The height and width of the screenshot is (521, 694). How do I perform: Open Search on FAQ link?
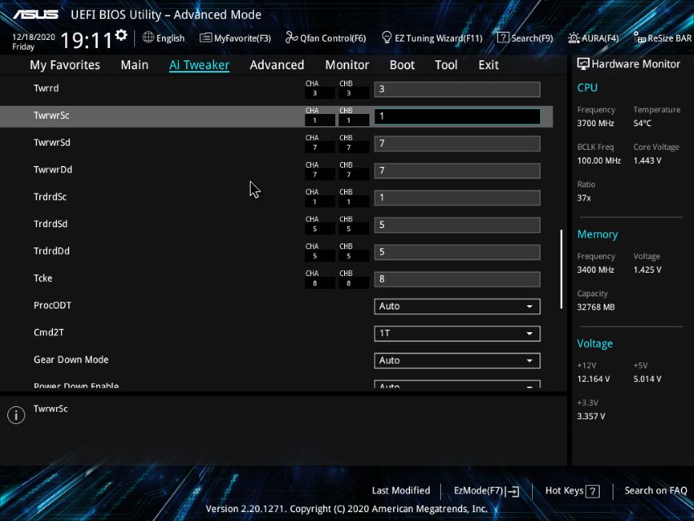point(656,490)
